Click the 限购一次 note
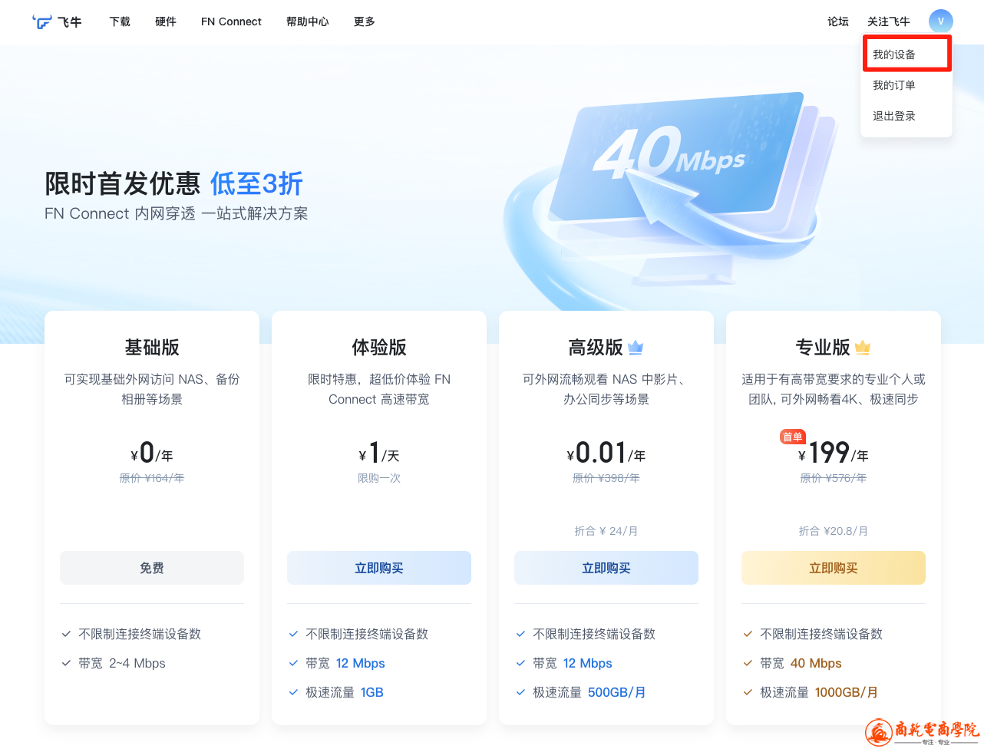The image size is (984, 752). point(379,478)
